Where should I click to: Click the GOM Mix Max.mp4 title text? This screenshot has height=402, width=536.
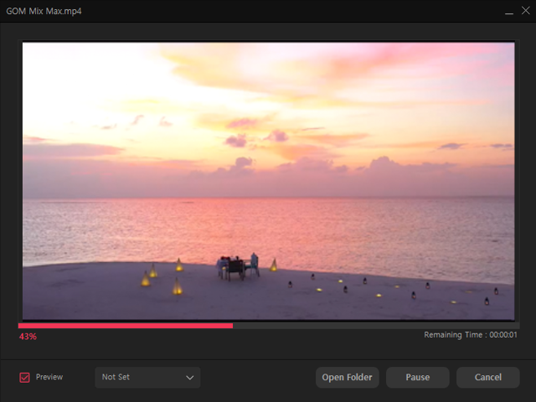[x=46, y=12]
